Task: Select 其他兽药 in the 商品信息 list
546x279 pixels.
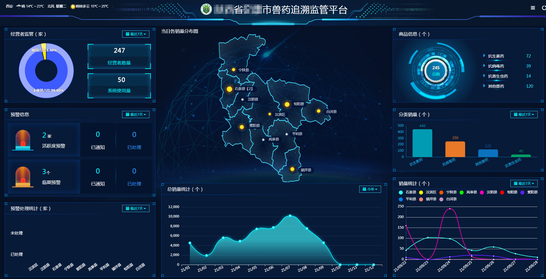Action: [x=496, y=86]
